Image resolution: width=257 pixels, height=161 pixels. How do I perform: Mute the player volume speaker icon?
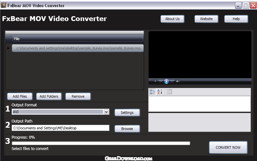pyautogui.click(x=177, y=81)
